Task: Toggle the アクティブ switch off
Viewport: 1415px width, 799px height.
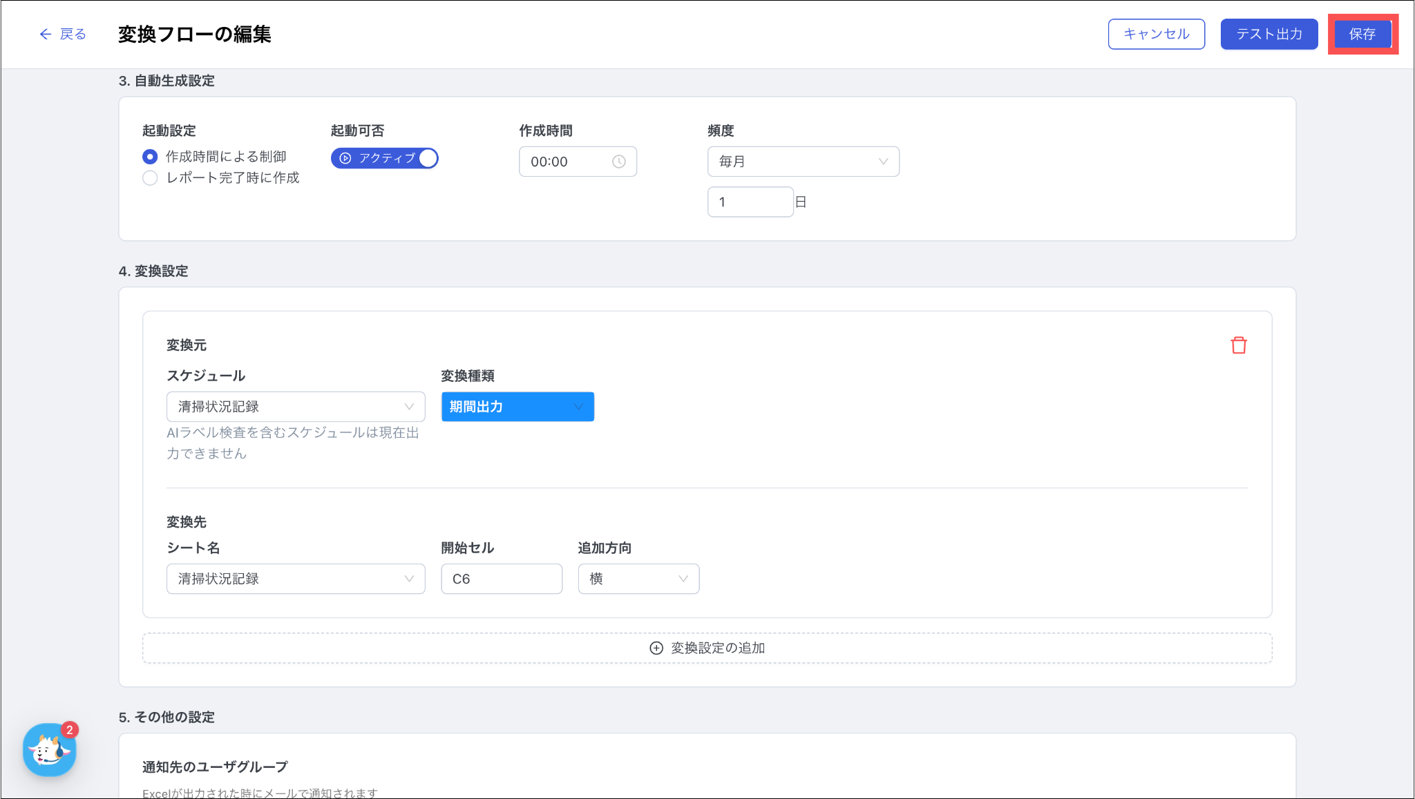Action: (x=428, y=158)
